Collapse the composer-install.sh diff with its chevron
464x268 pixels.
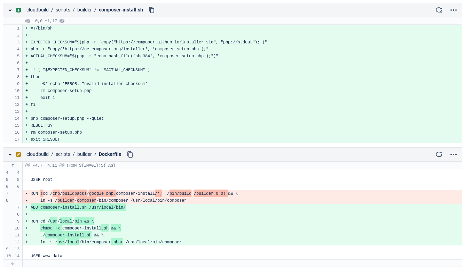pyautogui.click(x=10, y=10)
